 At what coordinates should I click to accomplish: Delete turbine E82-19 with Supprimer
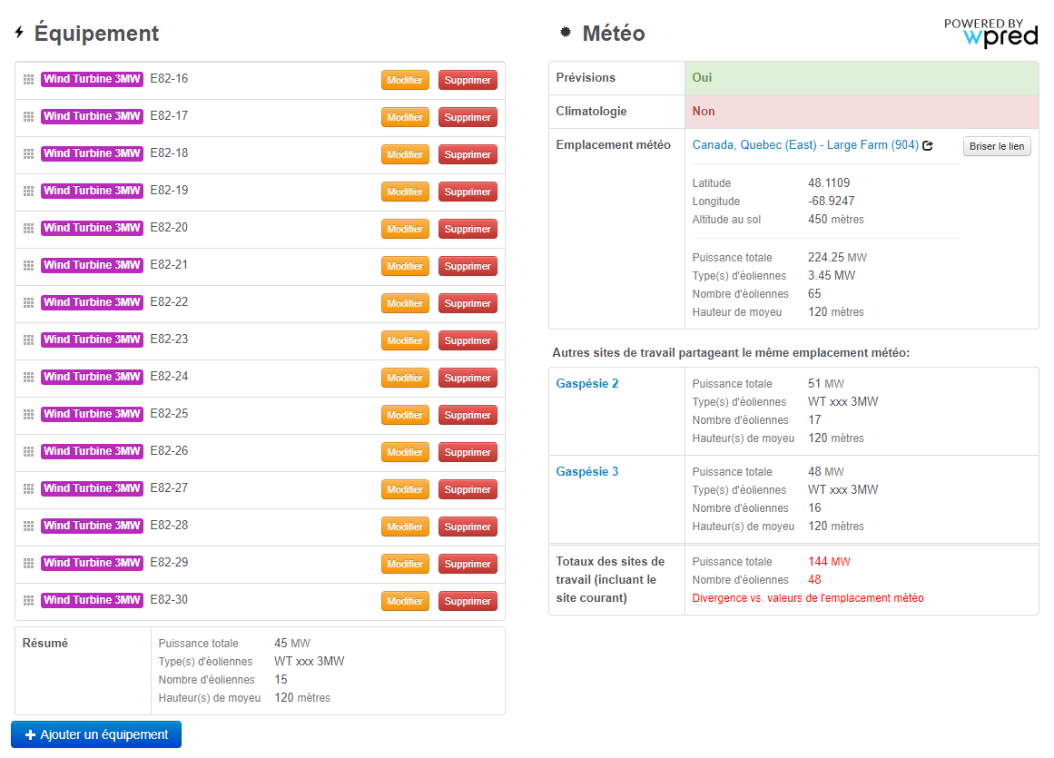tap(468, 192)
